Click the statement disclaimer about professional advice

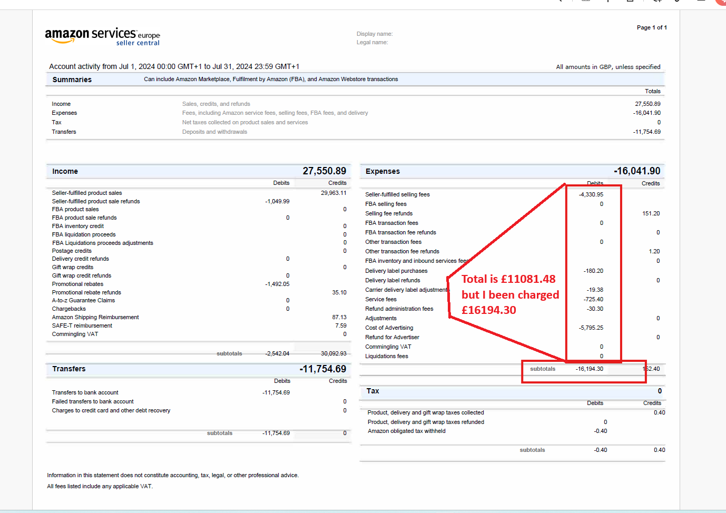(173, 475)
